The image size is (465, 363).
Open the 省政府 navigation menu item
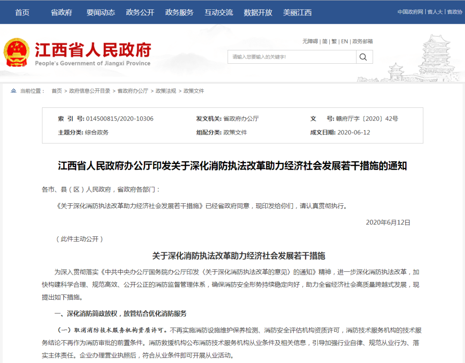(61, 12)
